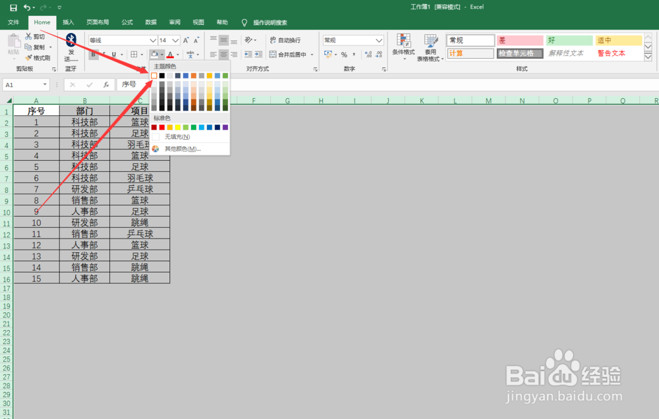Increase decimal places
The width and height of the screenshot is (659, 419).
click(x=368, y=54)
